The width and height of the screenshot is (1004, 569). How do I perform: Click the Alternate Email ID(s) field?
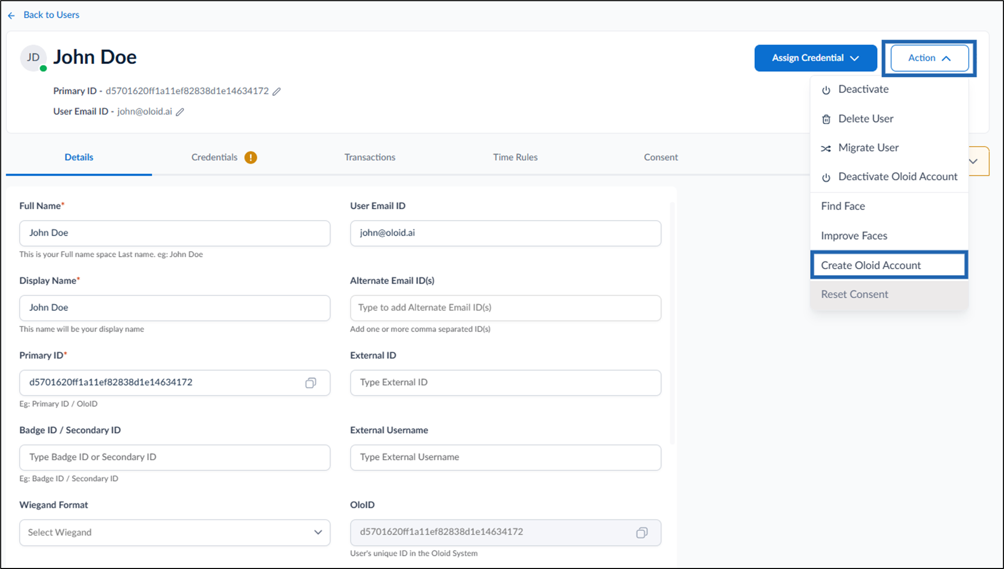[x=506, y=308]
